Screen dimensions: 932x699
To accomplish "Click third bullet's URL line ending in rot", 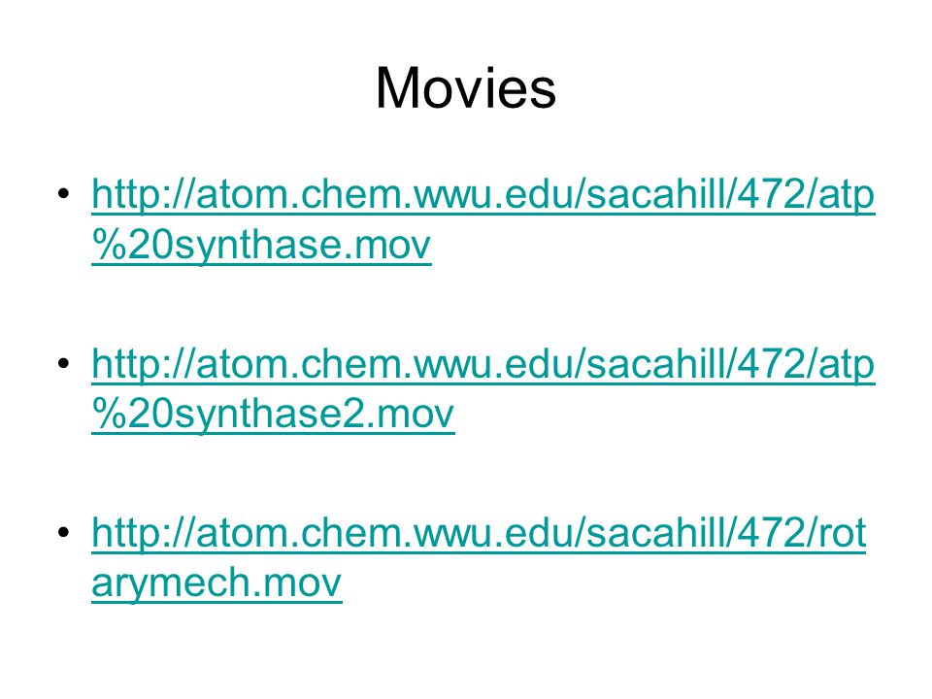I will click(x=479, y=533).
